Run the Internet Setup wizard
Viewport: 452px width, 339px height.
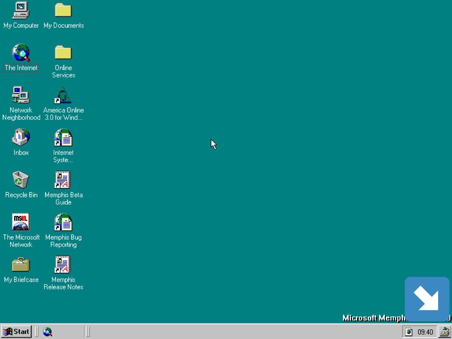(63, 138)
